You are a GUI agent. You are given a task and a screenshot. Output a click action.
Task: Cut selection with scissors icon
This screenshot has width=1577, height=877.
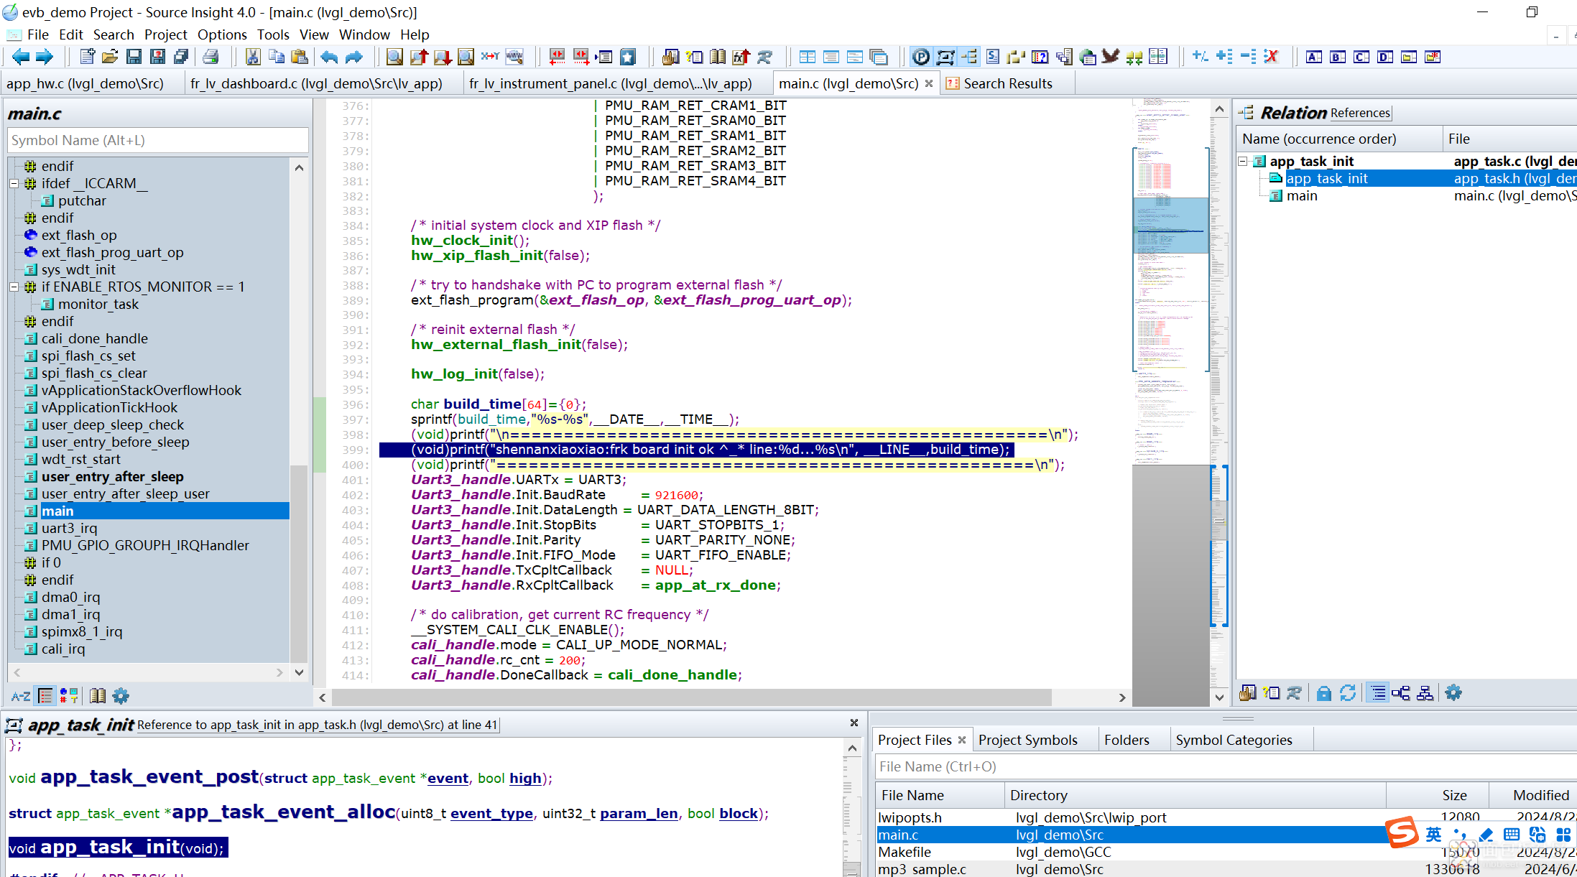pyautogui.click(x=252, y=57)
